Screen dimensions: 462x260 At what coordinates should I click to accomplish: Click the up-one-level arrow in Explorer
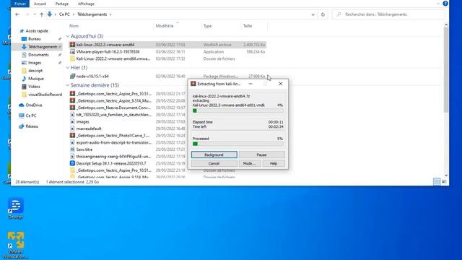pos(41,14)
